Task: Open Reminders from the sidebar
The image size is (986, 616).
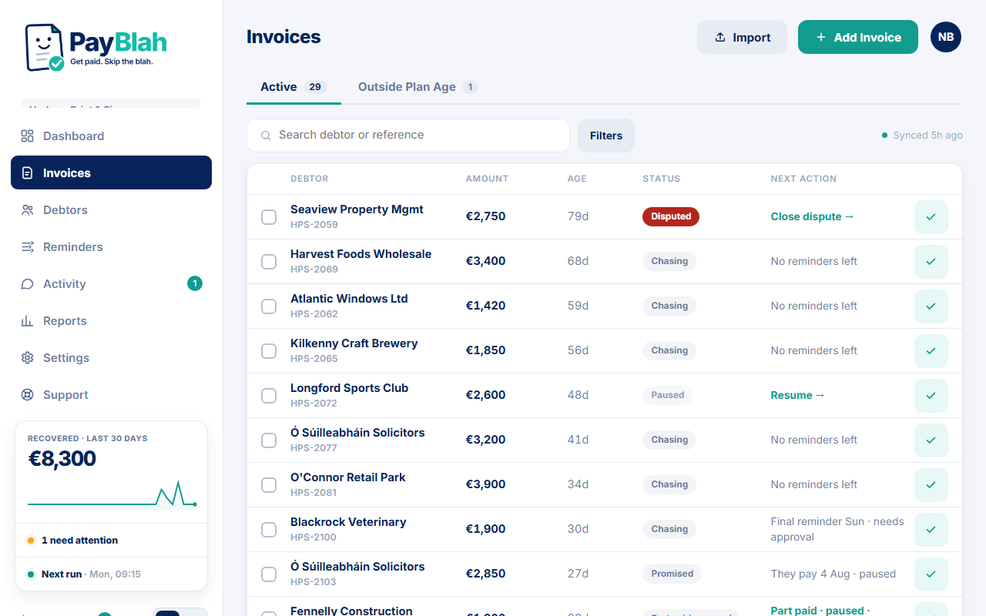Action: coord(111,247)
